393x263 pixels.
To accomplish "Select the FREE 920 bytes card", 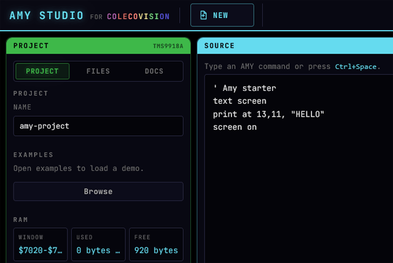I will click(x=156, y=245).
